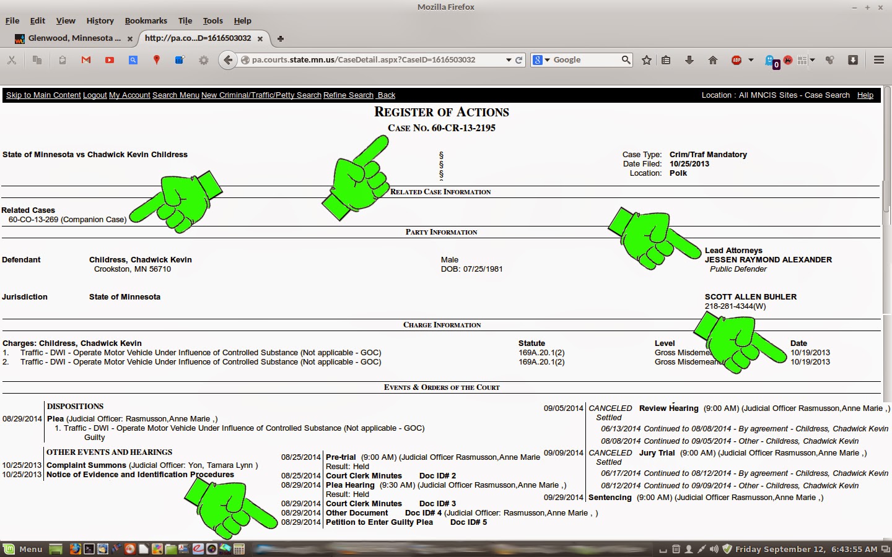Image resolution: width=892 pixels, height=557 pixels.
Task: Close the Glenwood, Minnesota tab
Action: click(130, 38)
